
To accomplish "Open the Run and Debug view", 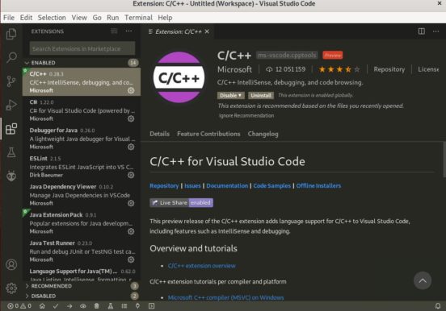I will [11, 105].
